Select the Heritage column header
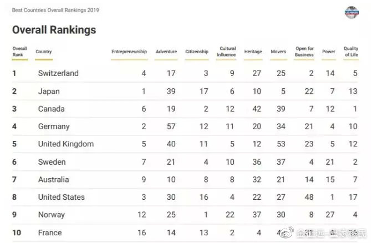The width and height of the screenshot is (372, 243). pyautogui.click(x=253, y=52)
